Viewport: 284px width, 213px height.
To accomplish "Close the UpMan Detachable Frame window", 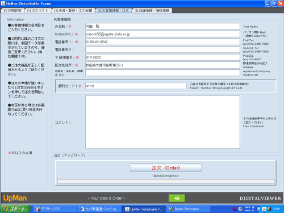I will [x=281, y=3].
